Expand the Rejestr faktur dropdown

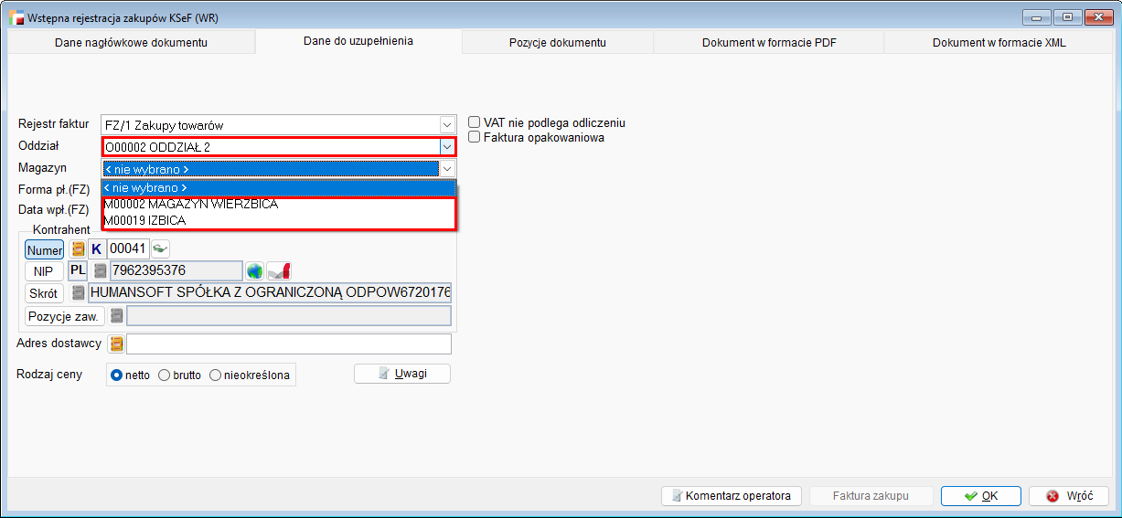[x=447, y=125]
